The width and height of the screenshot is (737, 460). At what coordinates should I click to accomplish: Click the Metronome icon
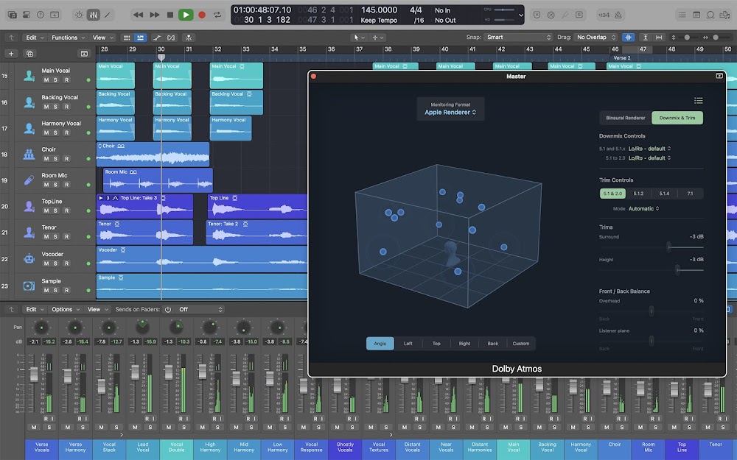tap(618, 15)
